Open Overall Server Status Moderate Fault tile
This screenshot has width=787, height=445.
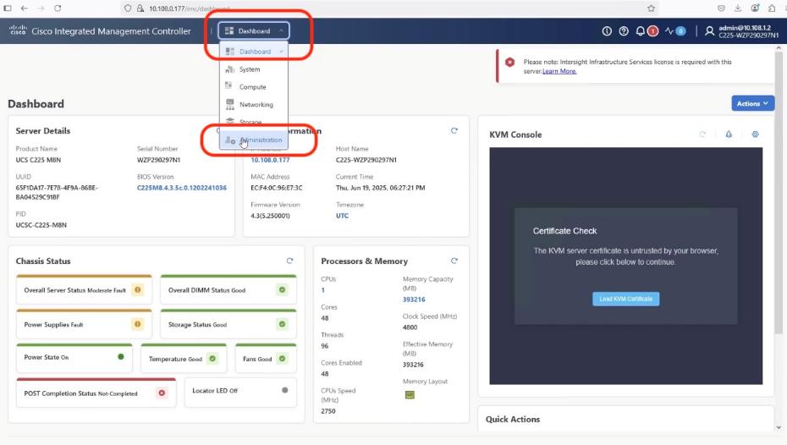[x=84, y=290]
